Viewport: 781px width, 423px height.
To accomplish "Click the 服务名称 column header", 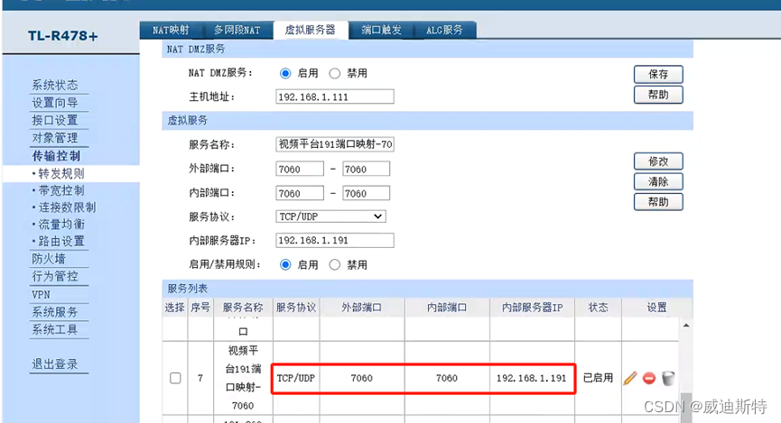I will [x=243, y=308].
